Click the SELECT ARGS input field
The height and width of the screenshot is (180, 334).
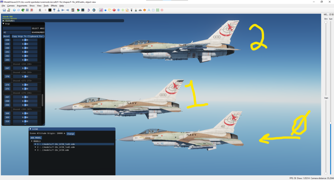[17, 28]
